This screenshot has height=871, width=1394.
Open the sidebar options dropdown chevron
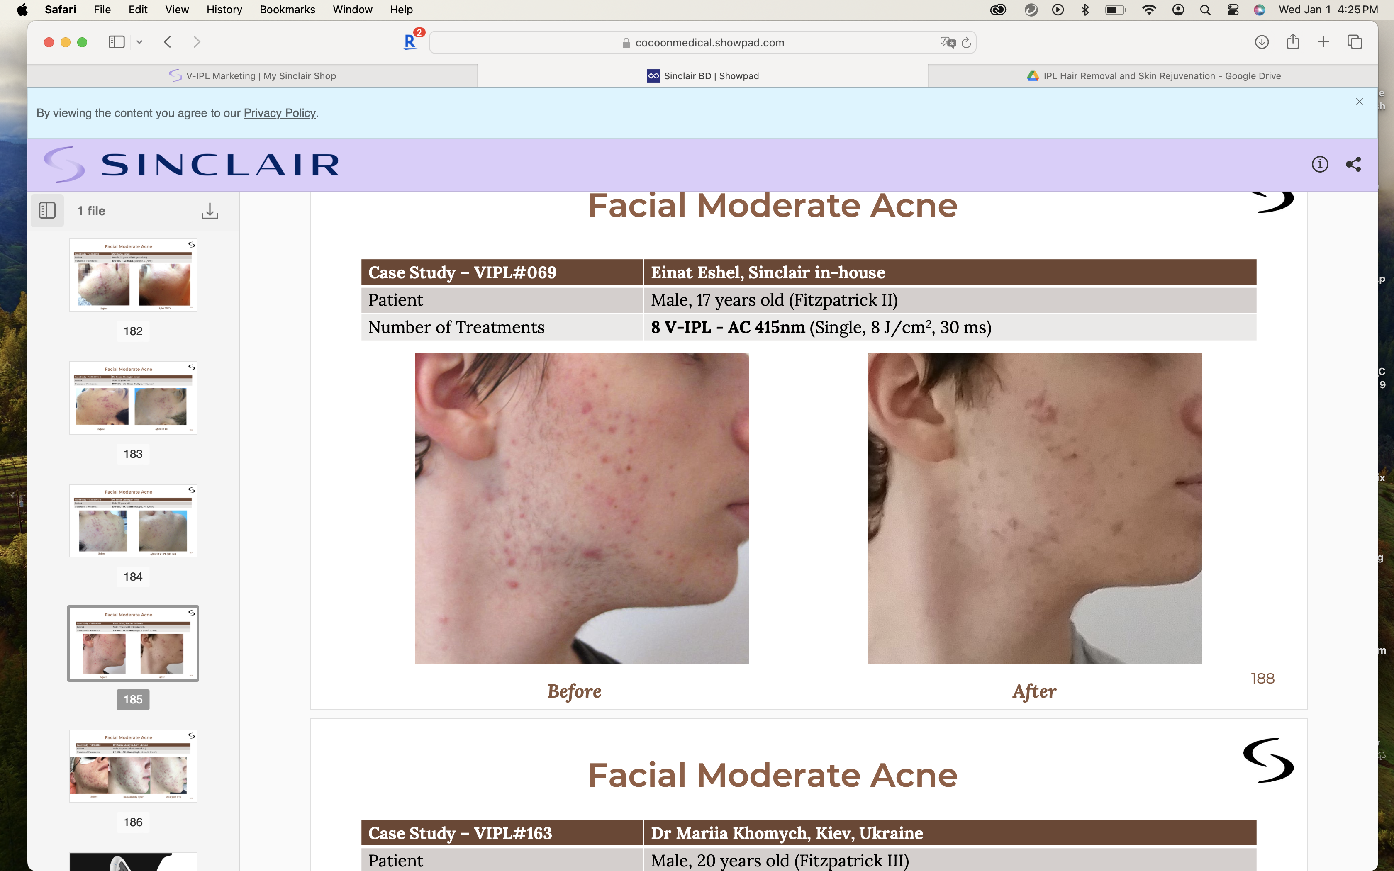(139, 42)
